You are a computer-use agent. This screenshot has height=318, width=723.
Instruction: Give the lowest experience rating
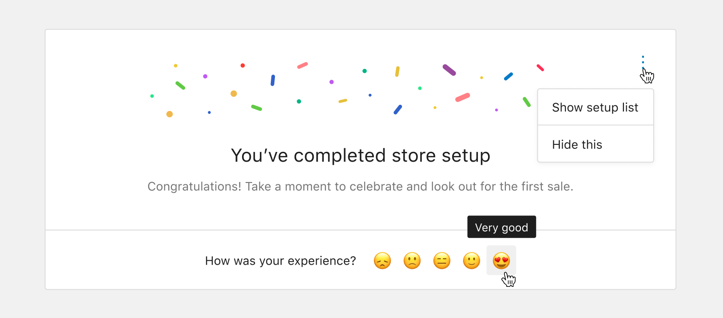point(382,261)
